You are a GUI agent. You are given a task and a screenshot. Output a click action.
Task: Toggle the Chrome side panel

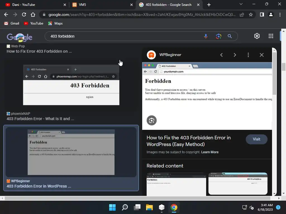[x=262, y=14]
